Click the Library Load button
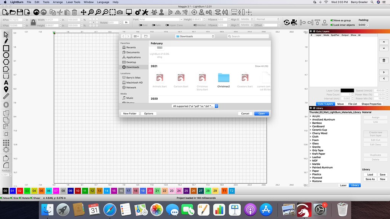 370,175
